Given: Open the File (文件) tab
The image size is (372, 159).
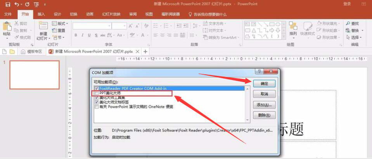Looking at the screenshot, I should point(8,14).
